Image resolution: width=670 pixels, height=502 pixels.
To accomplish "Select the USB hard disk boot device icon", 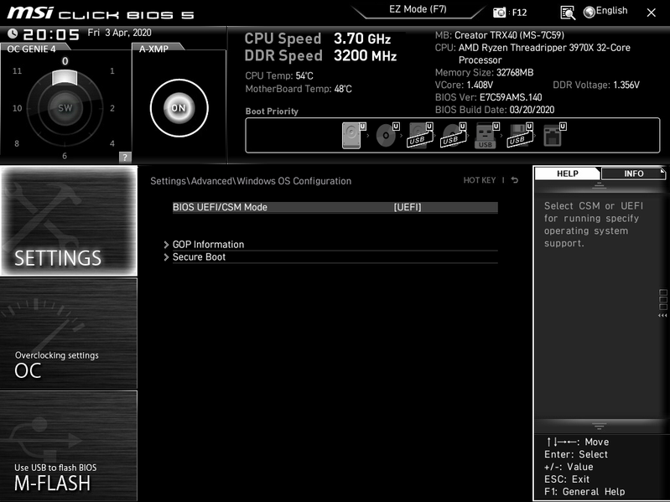I will click(x=419, y=135).
